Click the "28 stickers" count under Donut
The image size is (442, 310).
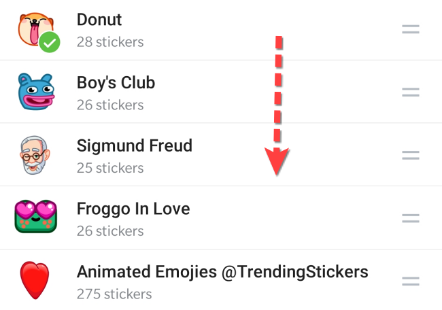point(110,42)
